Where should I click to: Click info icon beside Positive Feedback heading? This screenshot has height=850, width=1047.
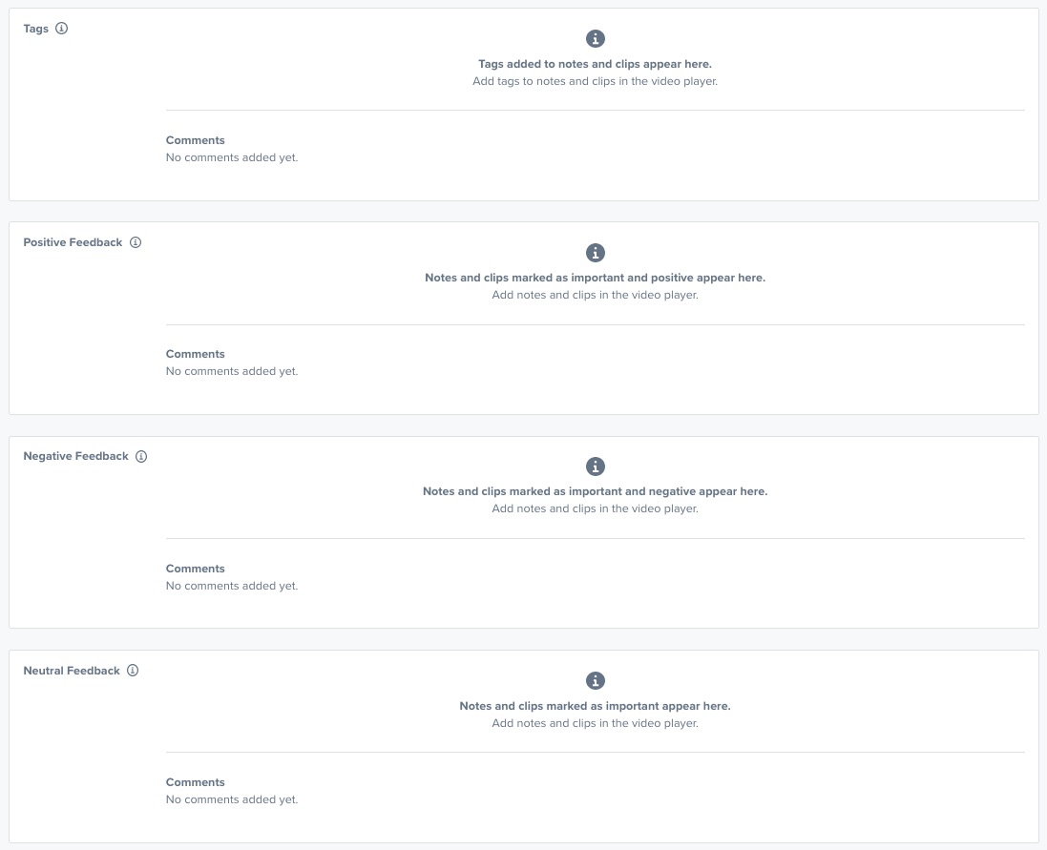coord(136,242)
